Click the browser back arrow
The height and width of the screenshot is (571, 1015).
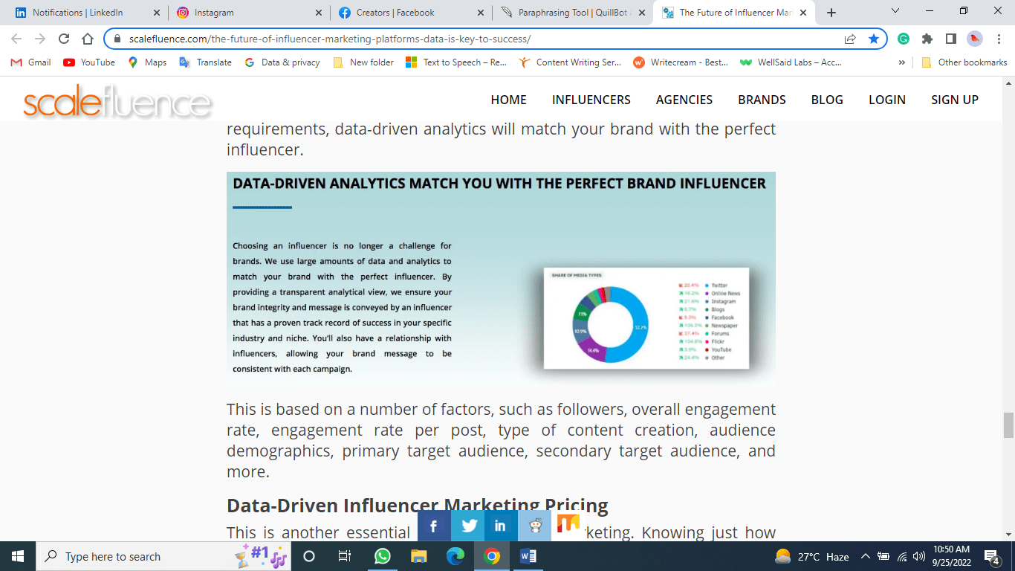coord(16,39)
